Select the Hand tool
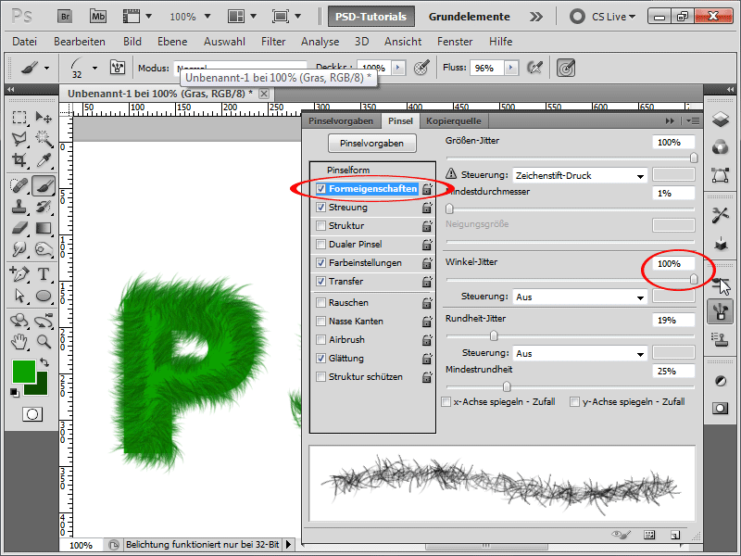Viewport: 741px width, 556px height. 19,341
